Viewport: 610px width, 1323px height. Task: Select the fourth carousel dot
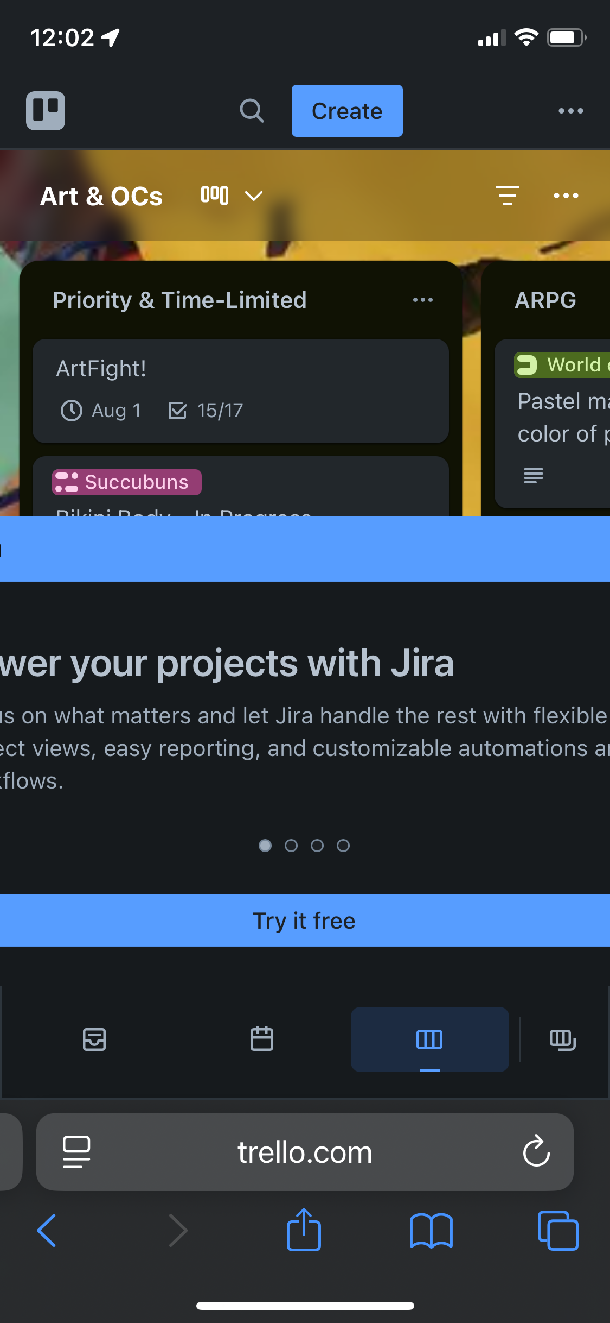[x=343, y=846]
